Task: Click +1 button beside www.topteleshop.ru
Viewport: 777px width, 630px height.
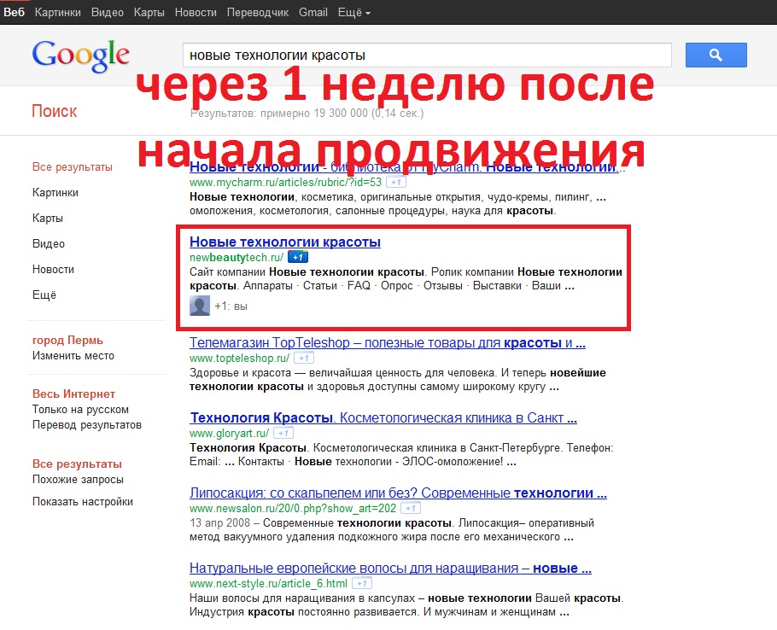Action: pyautogui.click(x=304, y=358)
